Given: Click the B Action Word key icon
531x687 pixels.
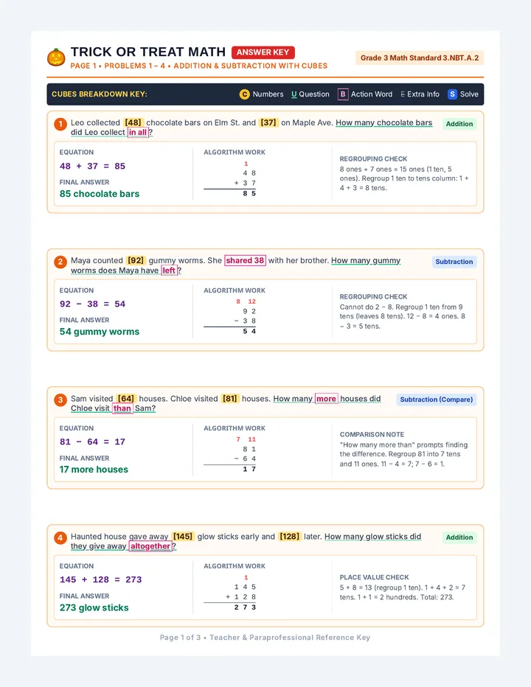Looking at the screenshot, I should tap(343, 94).
